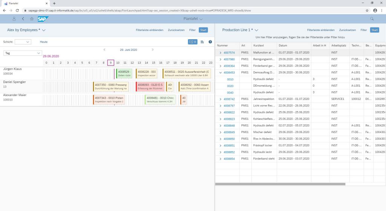
Task: Click the right panel Start button
Action: coord(374,30)
